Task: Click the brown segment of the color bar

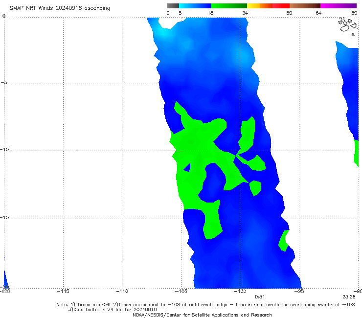Action: pos(305,6)
